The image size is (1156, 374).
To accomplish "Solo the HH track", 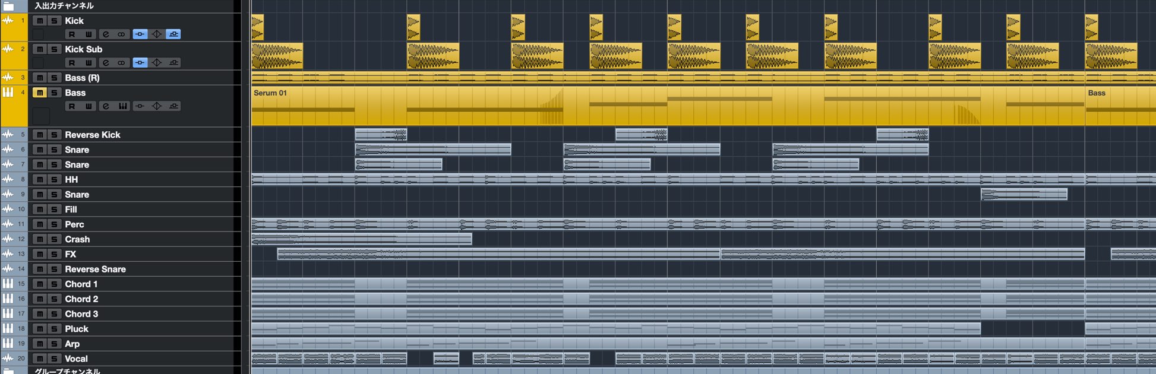I will 54,179.
